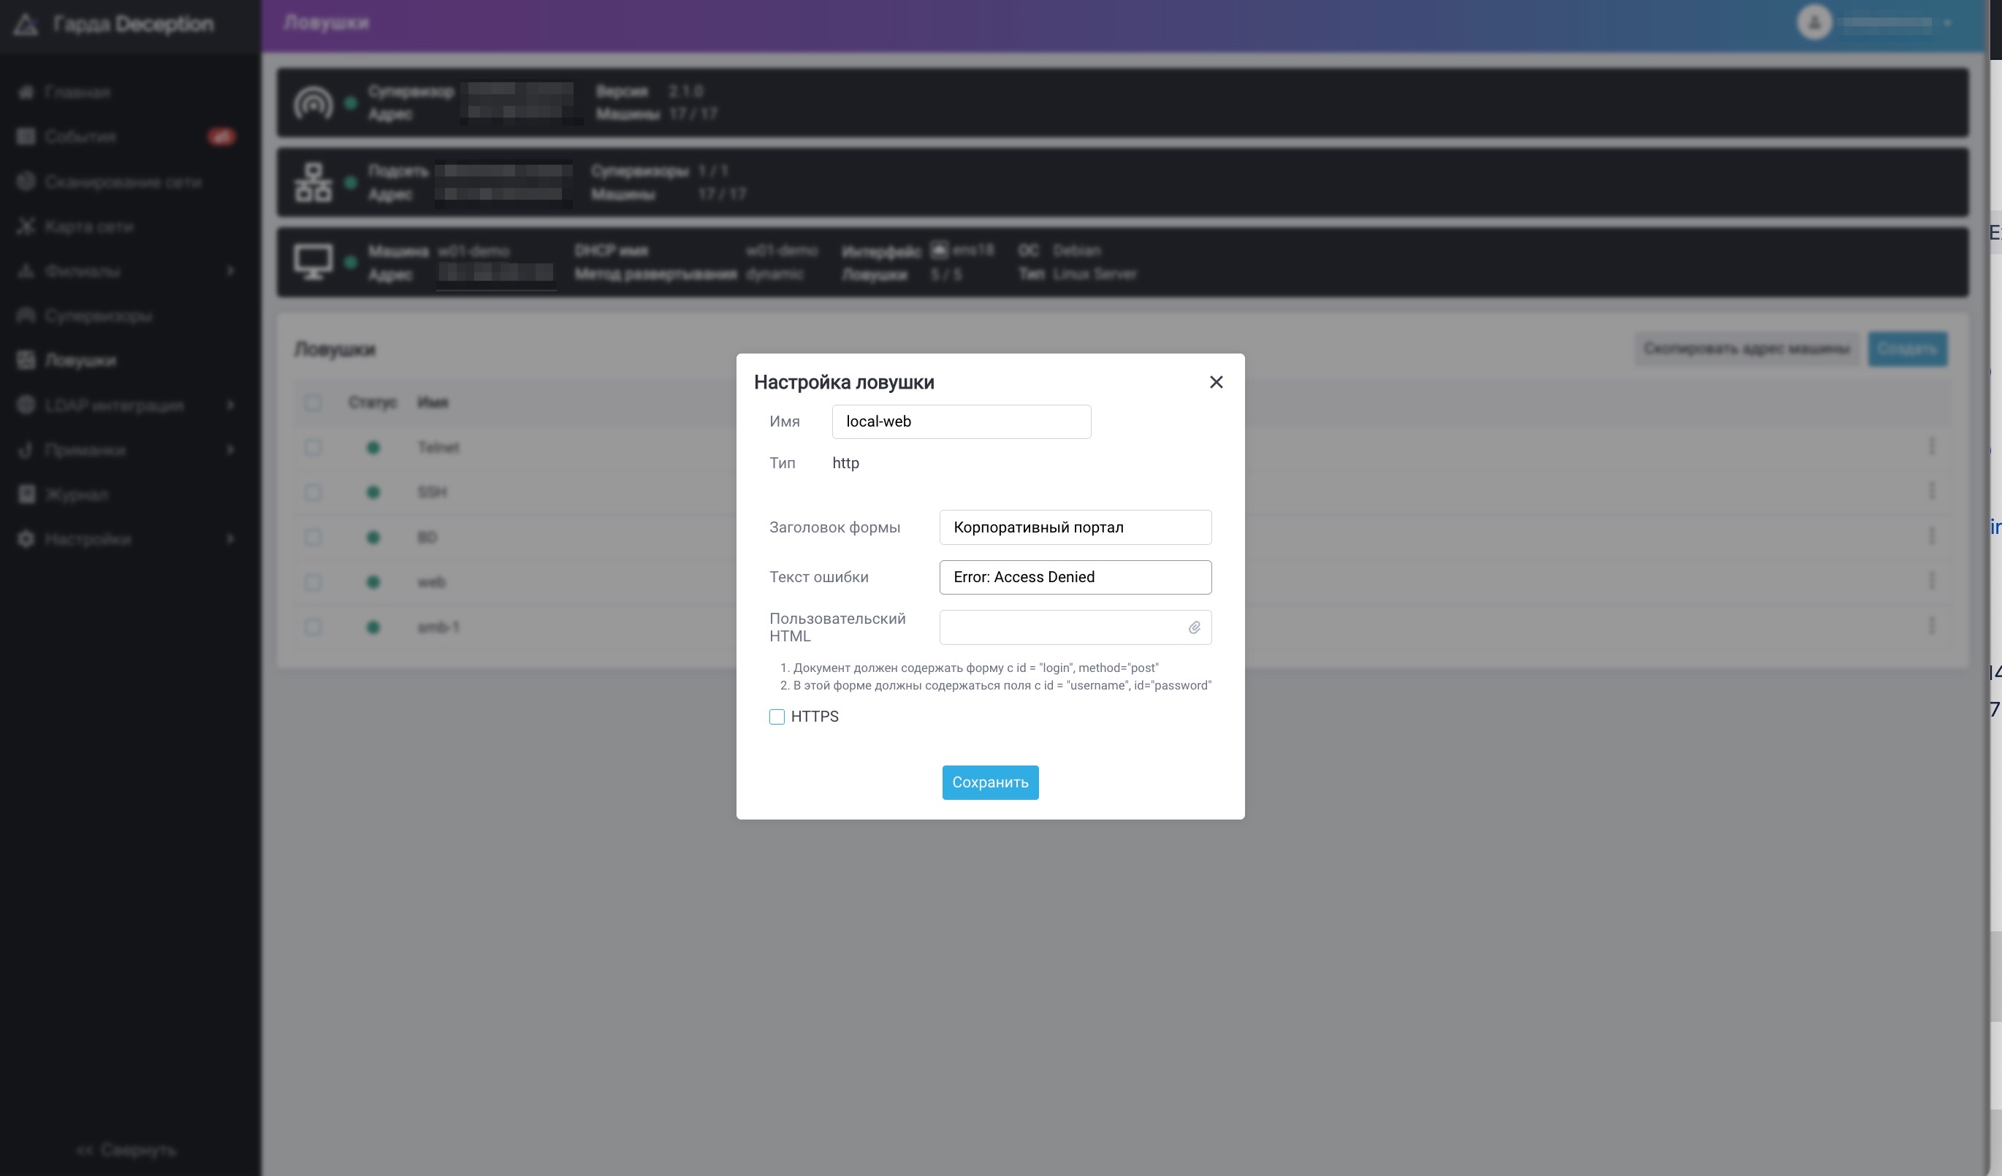Open the Журнал sidebar item

76,495
